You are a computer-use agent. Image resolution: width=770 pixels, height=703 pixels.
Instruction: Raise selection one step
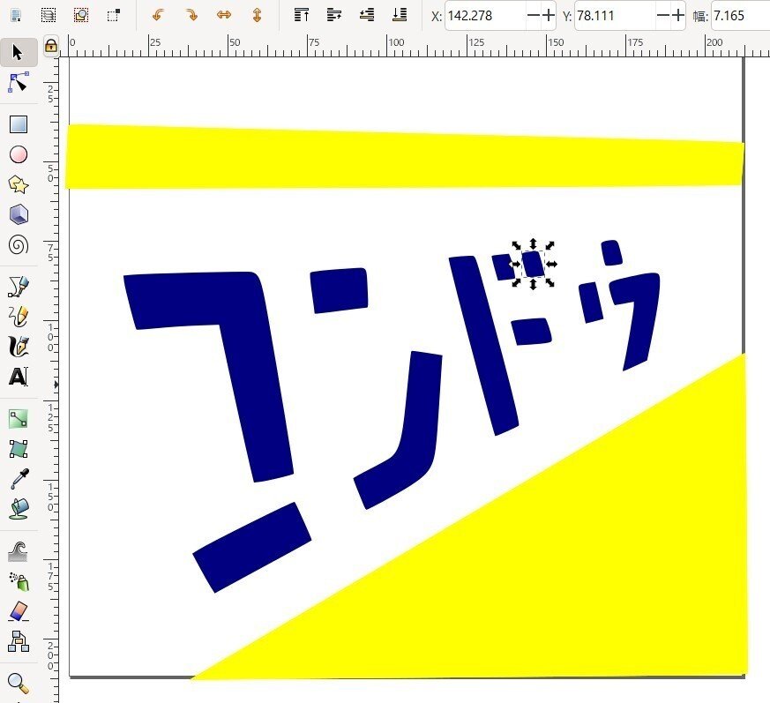point(334,15)
